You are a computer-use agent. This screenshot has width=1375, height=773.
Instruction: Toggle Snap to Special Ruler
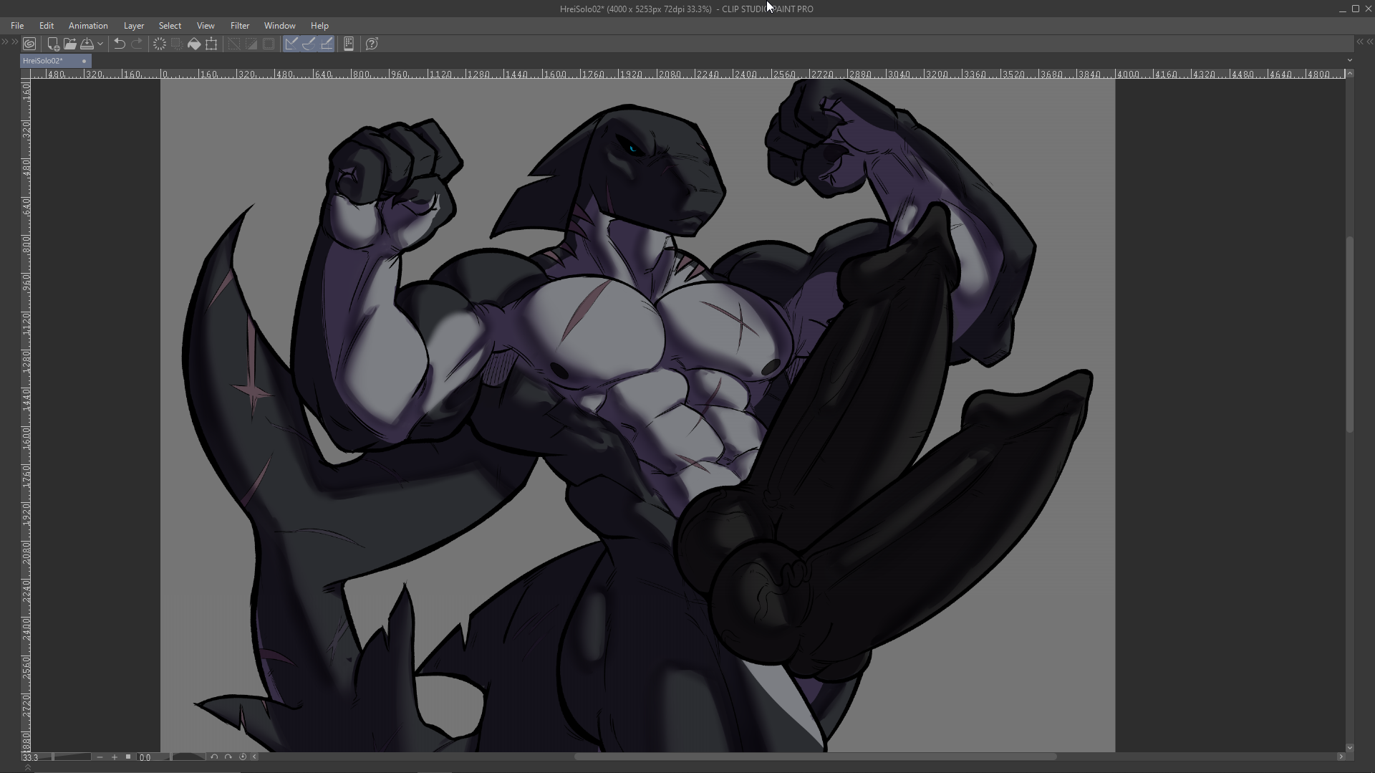[309, 44]
